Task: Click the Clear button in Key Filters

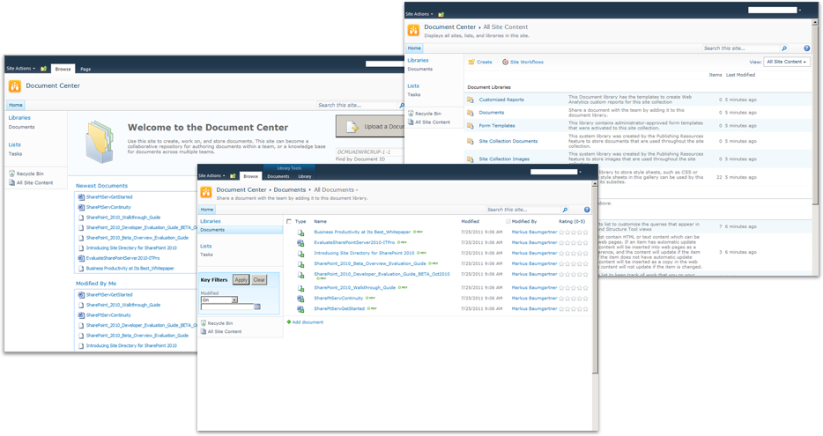Action: pos(259,280)
